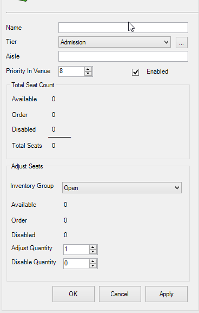Click the Apply button

click(x=167, y=294)
